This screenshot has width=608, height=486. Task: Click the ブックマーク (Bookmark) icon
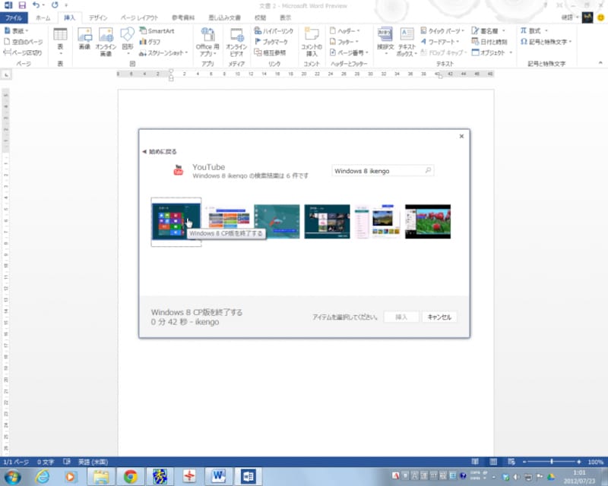coord(271,42)
